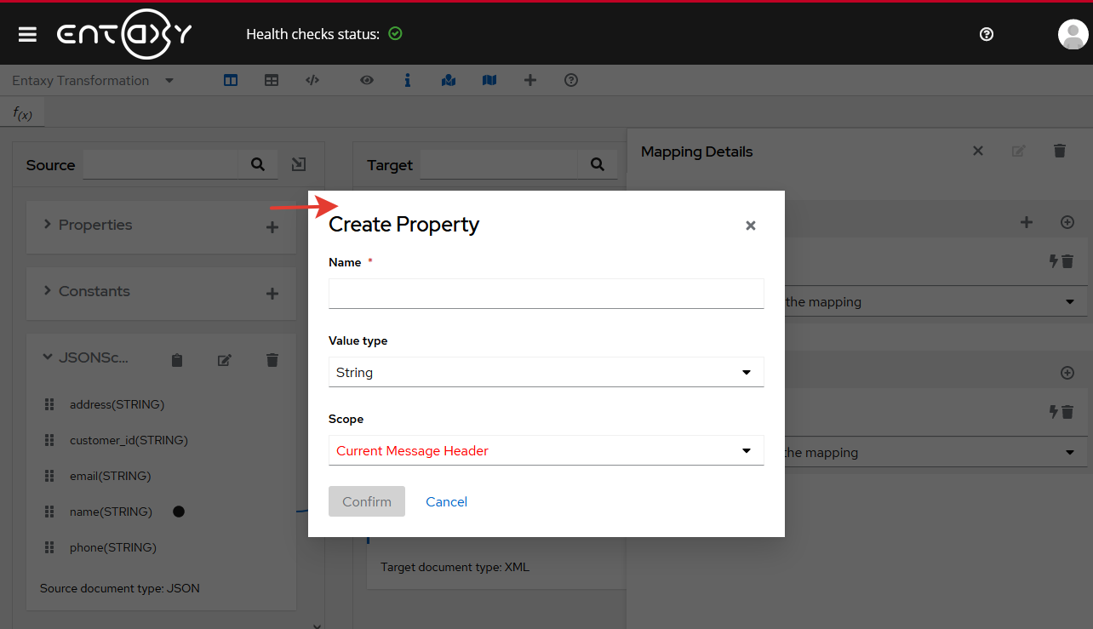Click the code view icon in toolbar
The height and width of the screenshot is (629, 1093).
(312, 80)
